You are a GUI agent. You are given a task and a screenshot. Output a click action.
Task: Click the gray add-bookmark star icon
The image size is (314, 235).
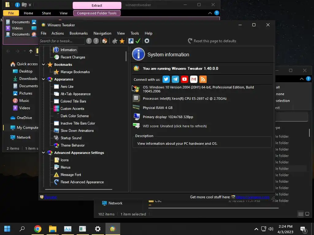coord(115,41)
